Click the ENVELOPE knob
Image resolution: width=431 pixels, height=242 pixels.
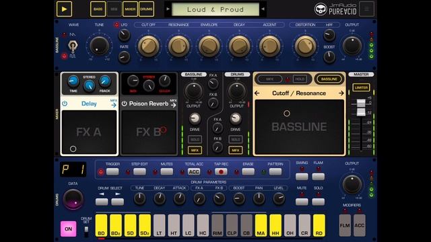tap(209, 46)
